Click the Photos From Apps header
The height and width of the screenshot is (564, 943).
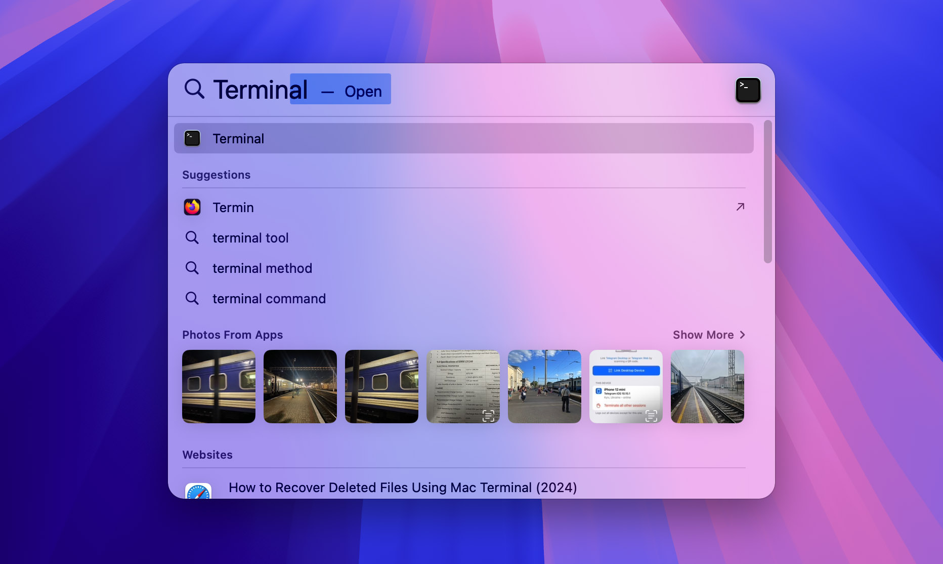tap(232, 335)
